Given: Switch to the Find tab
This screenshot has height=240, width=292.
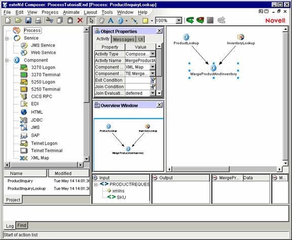Looking at the screenshot, I should coord(22,225).
